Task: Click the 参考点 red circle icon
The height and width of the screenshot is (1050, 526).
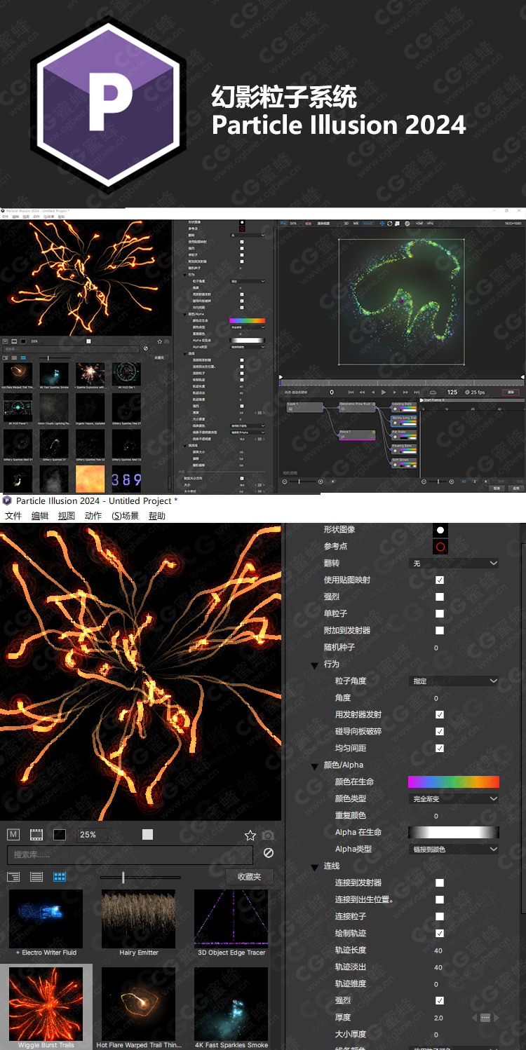Action: click(x=440, y=547)
